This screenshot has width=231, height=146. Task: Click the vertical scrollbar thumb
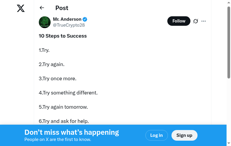tap(229, 41)
